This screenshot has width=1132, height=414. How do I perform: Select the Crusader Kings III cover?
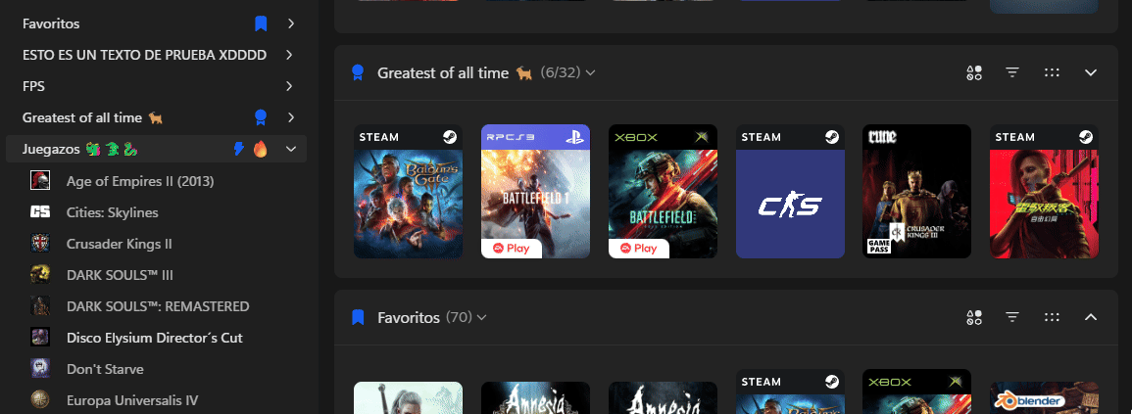click(x=916, y=191)
